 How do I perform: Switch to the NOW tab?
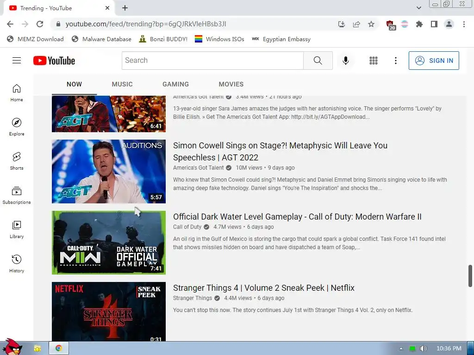click(x=75, y=84)
